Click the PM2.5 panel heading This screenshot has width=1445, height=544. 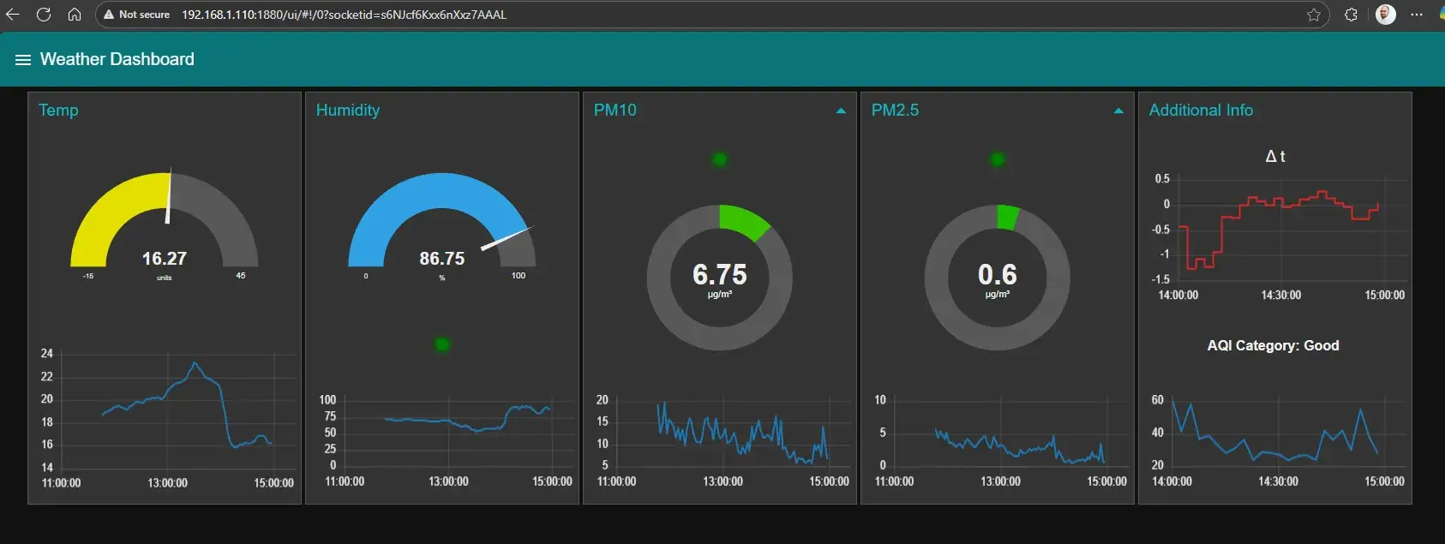coord(895,110)
